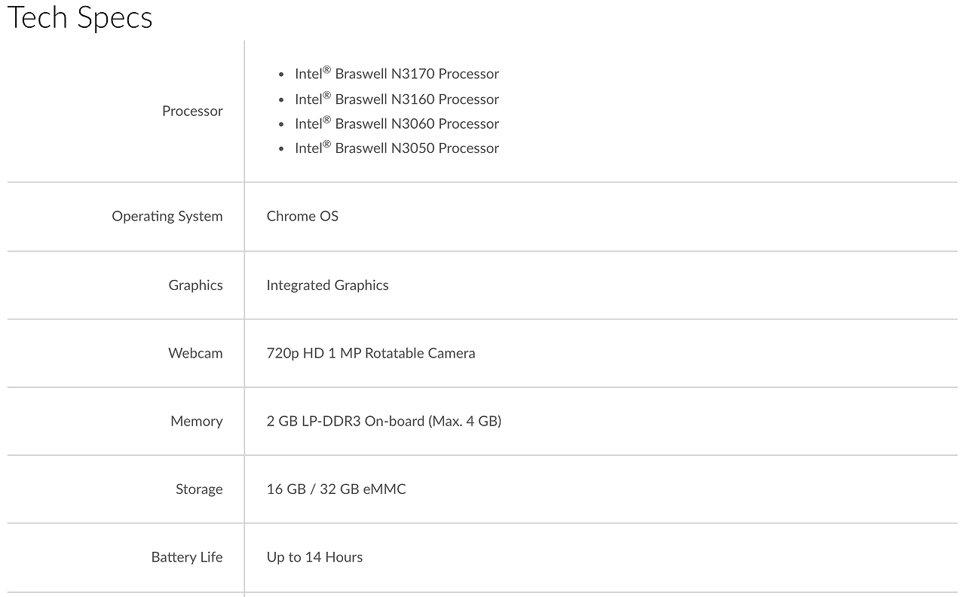Screen dimensions: 965x597
Task: Click Intel Braswell N3160 Processor entry
Action: (397, 99)
